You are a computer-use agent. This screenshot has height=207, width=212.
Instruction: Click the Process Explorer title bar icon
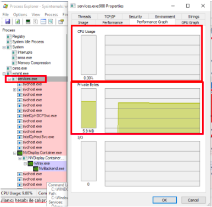[x=5, y=6]
